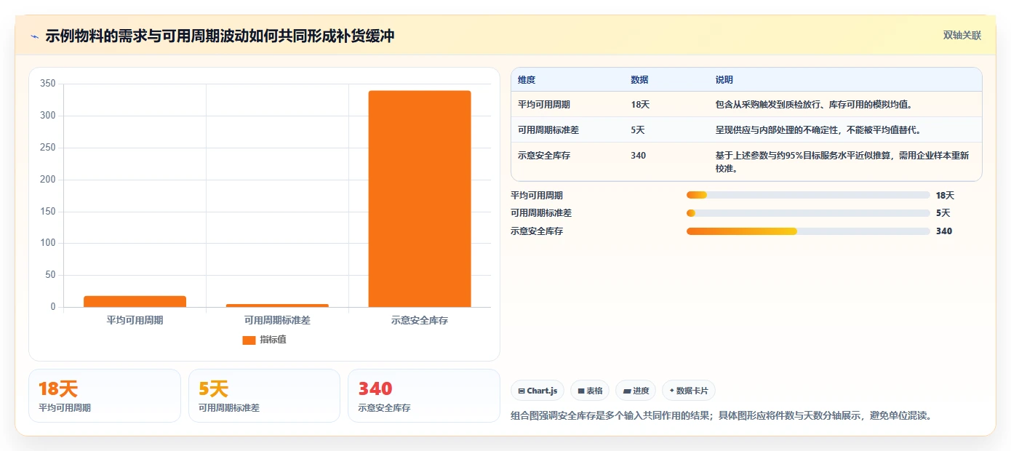Click the 平均可用周期 progress bar
The image size is (1011, 451).
[x=808, y=195]
